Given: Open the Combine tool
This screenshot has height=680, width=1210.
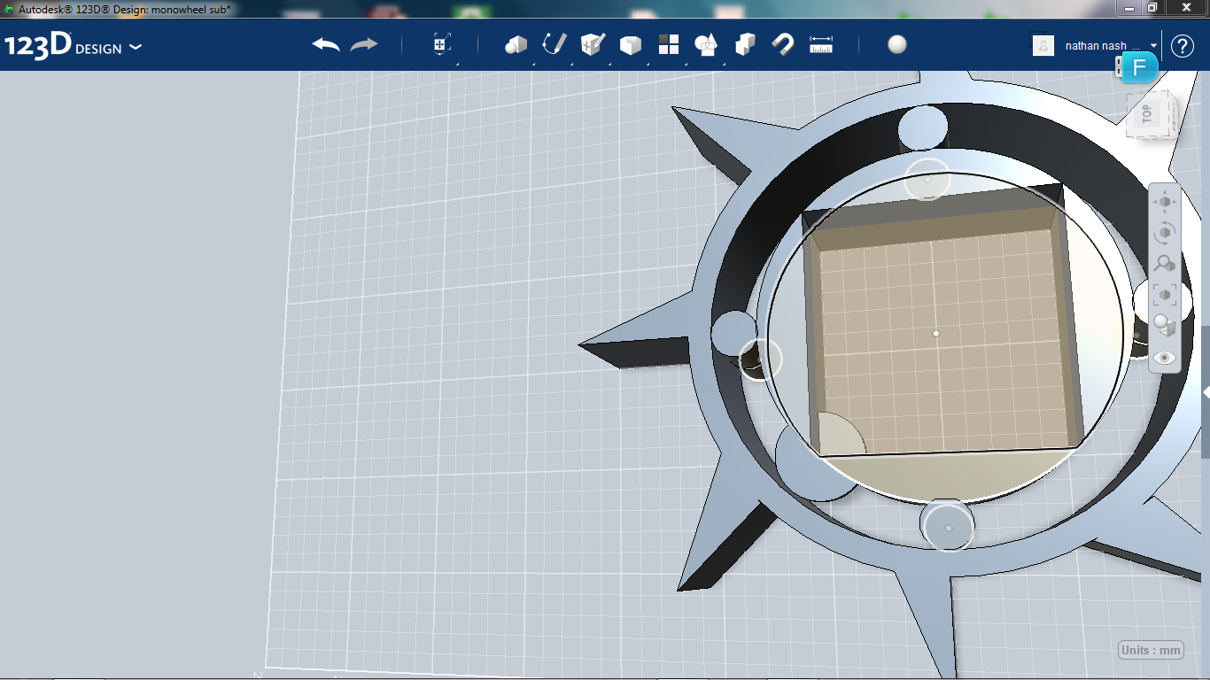Looking at the screenshot, I should click(745, 44).
